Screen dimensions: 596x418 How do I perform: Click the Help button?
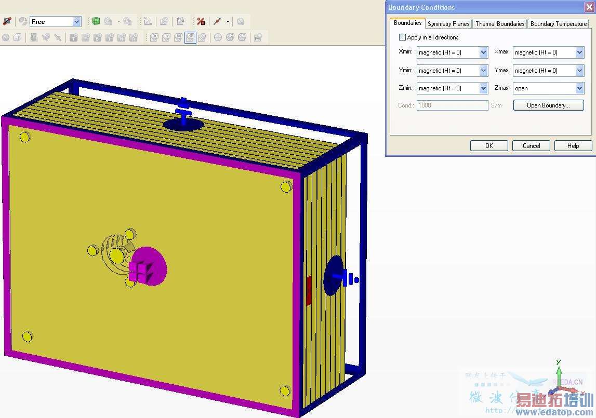[x=573, y=145]
